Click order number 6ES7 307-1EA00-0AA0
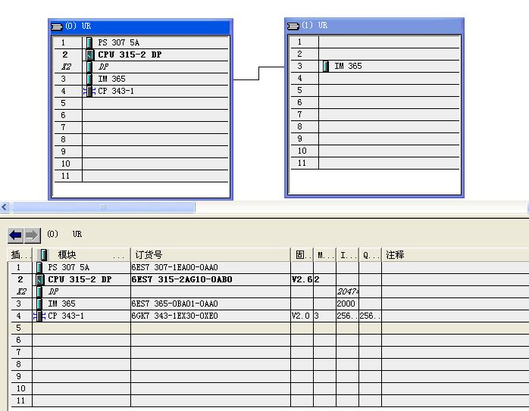The width and height of the screenshot is (529, 411). pos(175,267)
